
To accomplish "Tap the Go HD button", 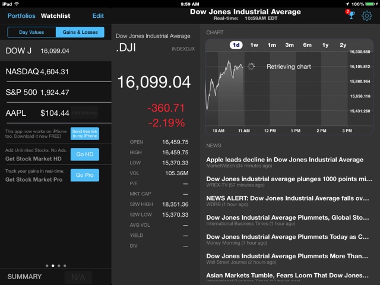I will (x=85, y=154).
